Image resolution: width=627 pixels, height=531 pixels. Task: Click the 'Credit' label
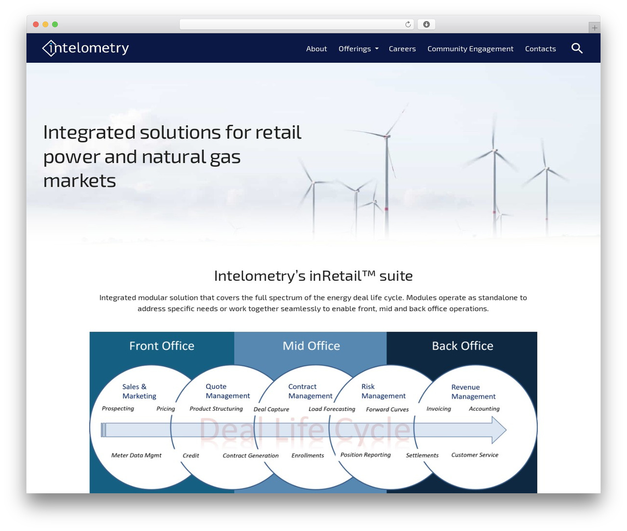tap(191, 456)
